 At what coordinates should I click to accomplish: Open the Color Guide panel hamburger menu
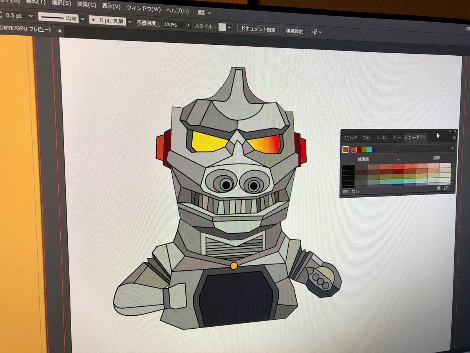pos(454,138)
